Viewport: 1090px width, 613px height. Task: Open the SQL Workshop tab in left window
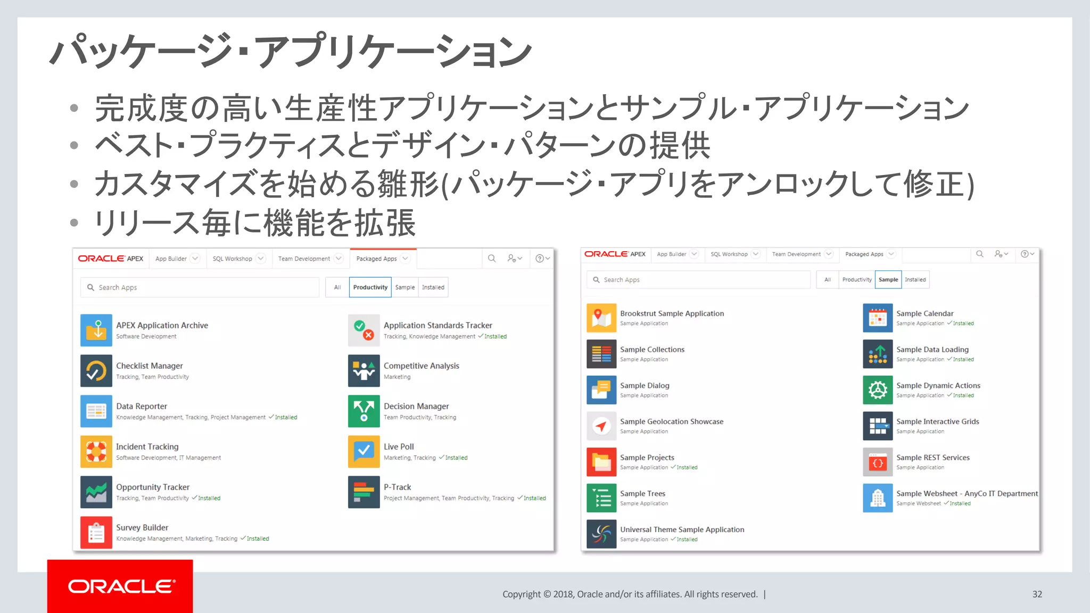[233, 259]
